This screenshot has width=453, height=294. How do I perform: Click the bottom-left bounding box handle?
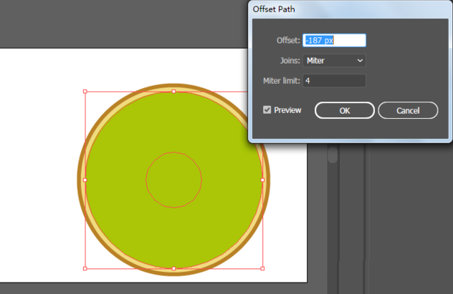(x=85, y=268)
